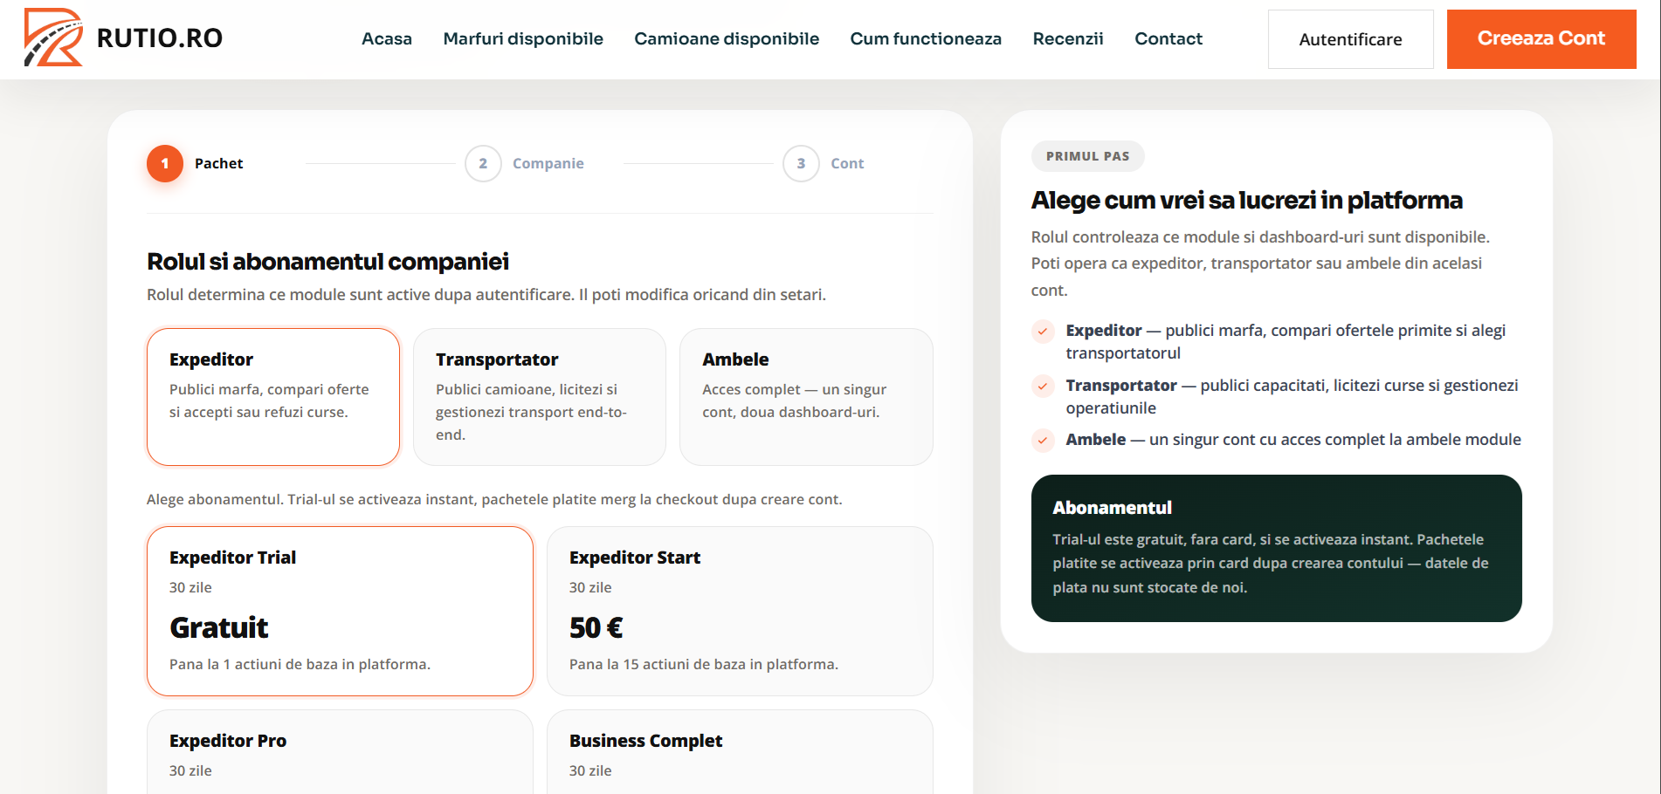Open the Recenzii link

1068,38
